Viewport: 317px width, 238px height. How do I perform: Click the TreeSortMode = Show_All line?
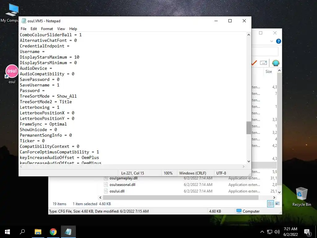pos(48,96)
